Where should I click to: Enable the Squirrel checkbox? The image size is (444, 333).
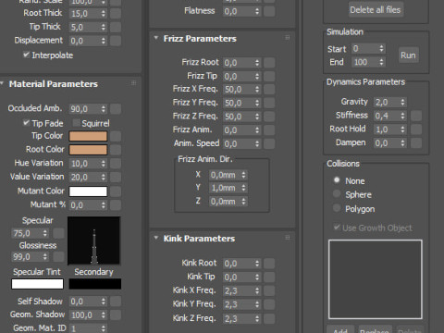click(76, 123)
